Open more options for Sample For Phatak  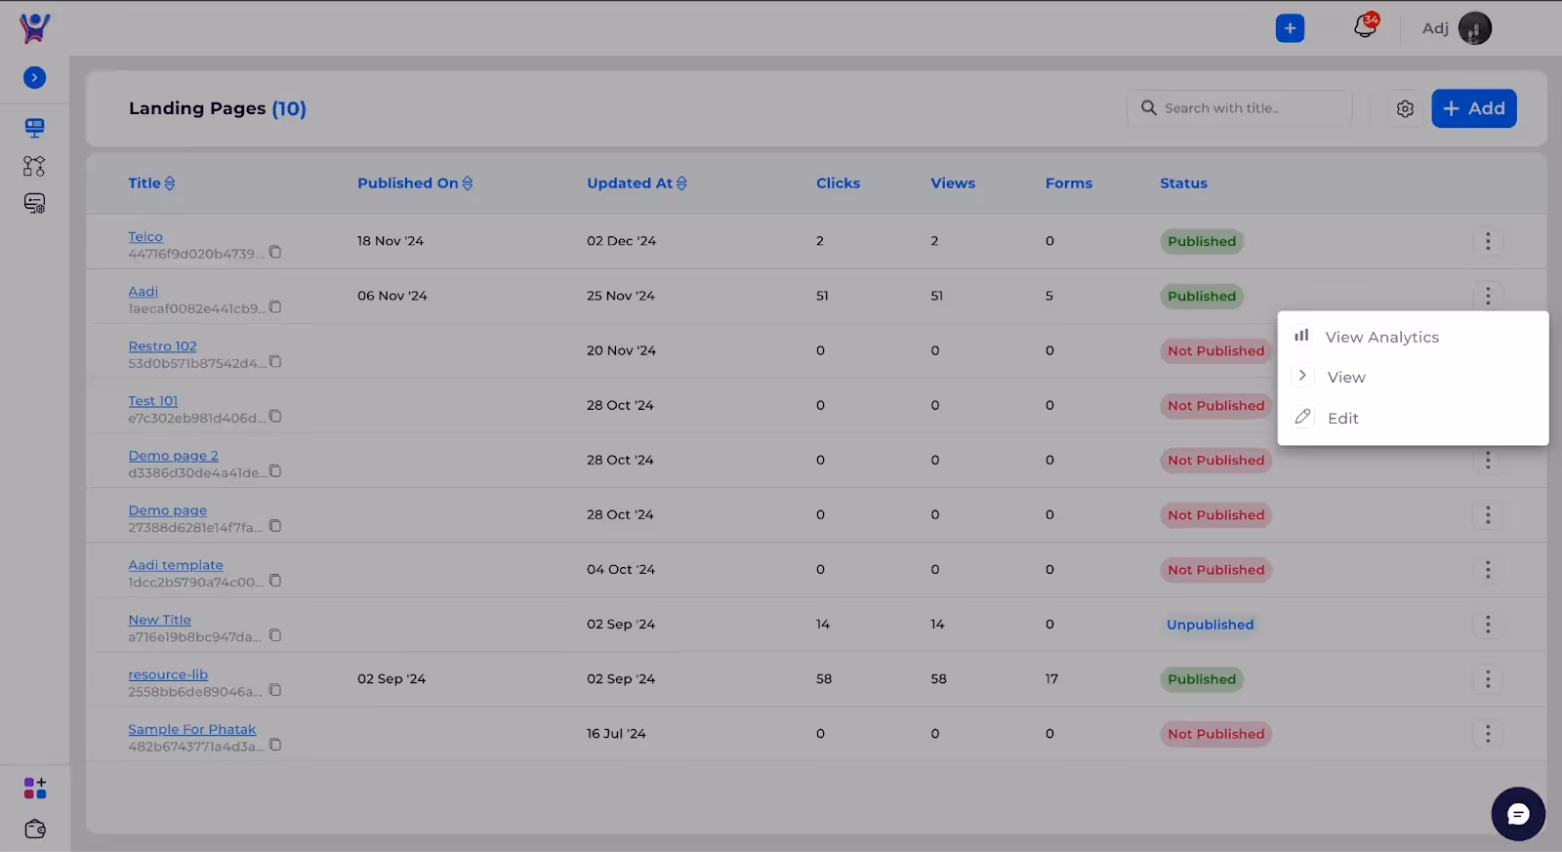point(1488,733)
